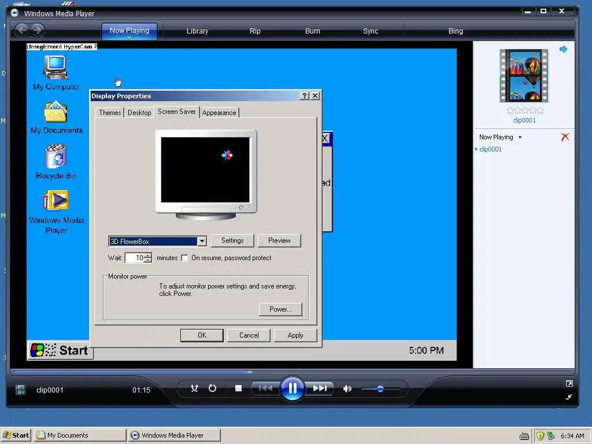Click the media file icon next to clip0001 title
The height and width of the screenshot is (444, 592).
coord(20,390)
